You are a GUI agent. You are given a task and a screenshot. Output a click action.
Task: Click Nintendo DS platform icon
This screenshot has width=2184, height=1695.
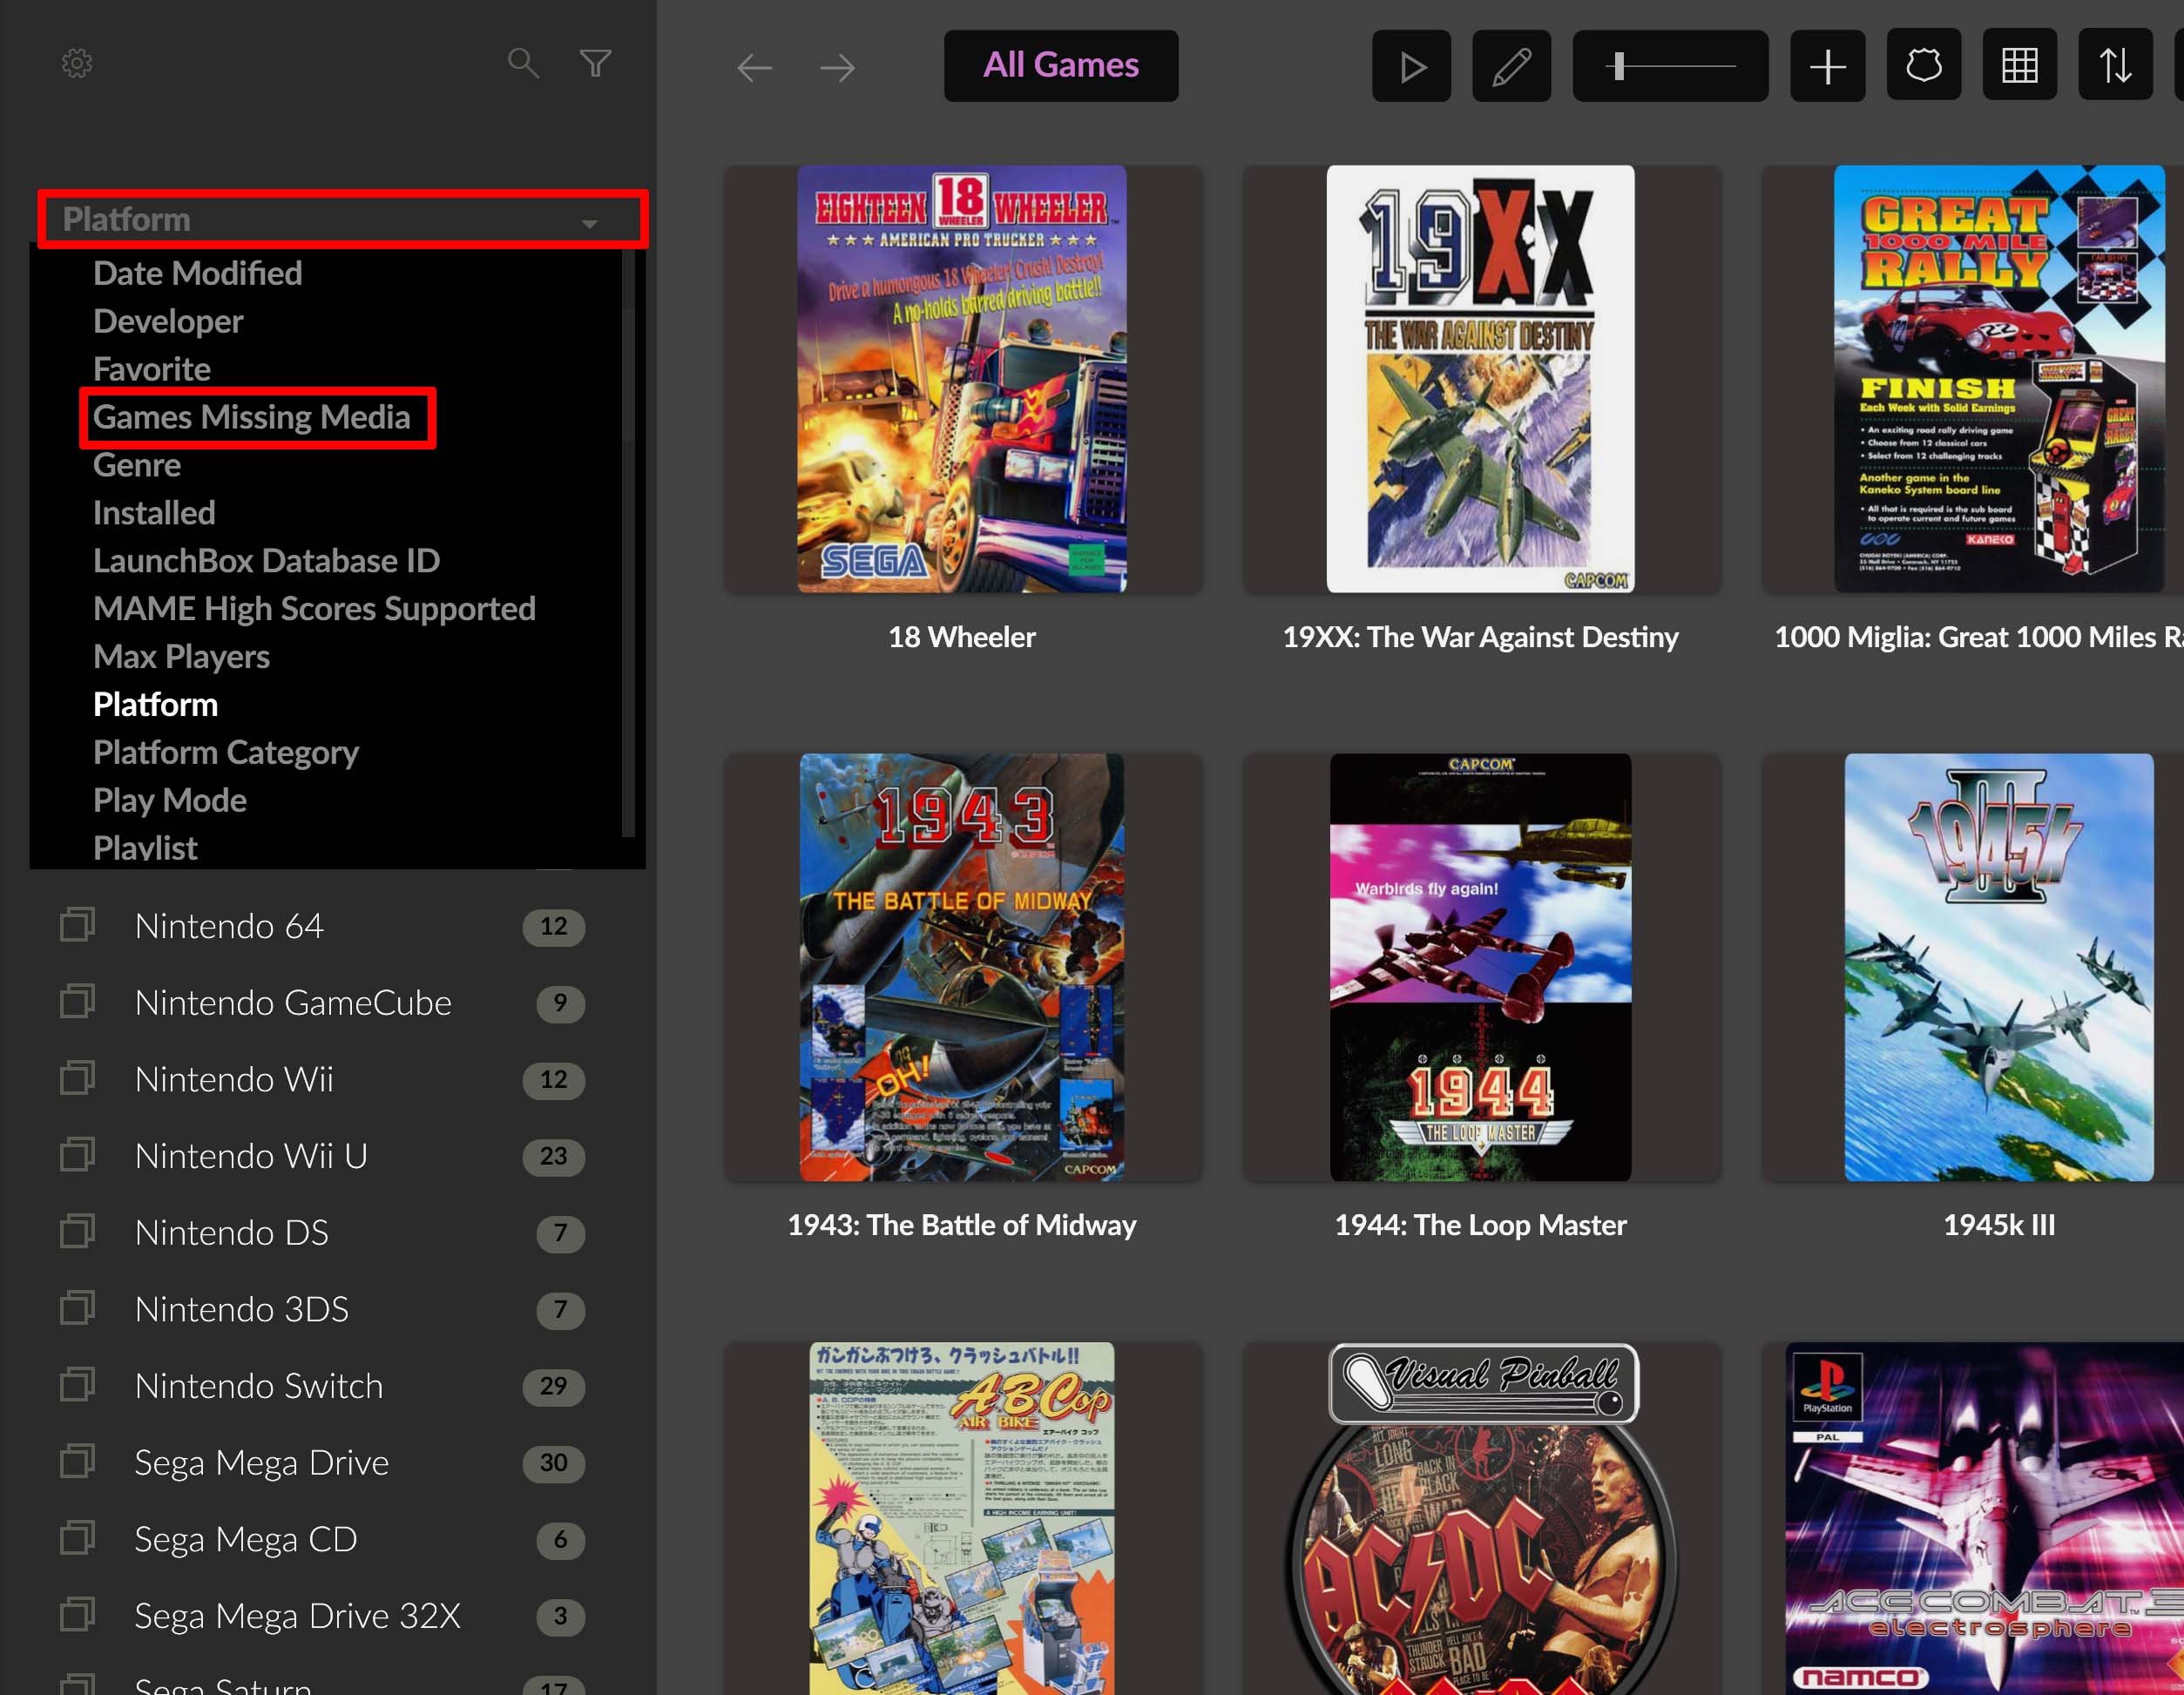77,1232
